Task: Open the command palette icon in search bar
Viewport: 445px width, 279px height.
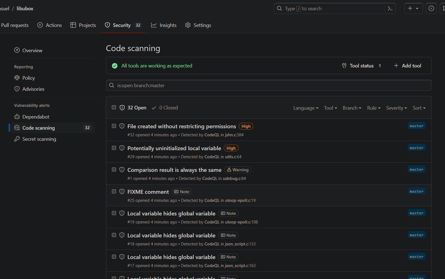Action: coord(390,8)
